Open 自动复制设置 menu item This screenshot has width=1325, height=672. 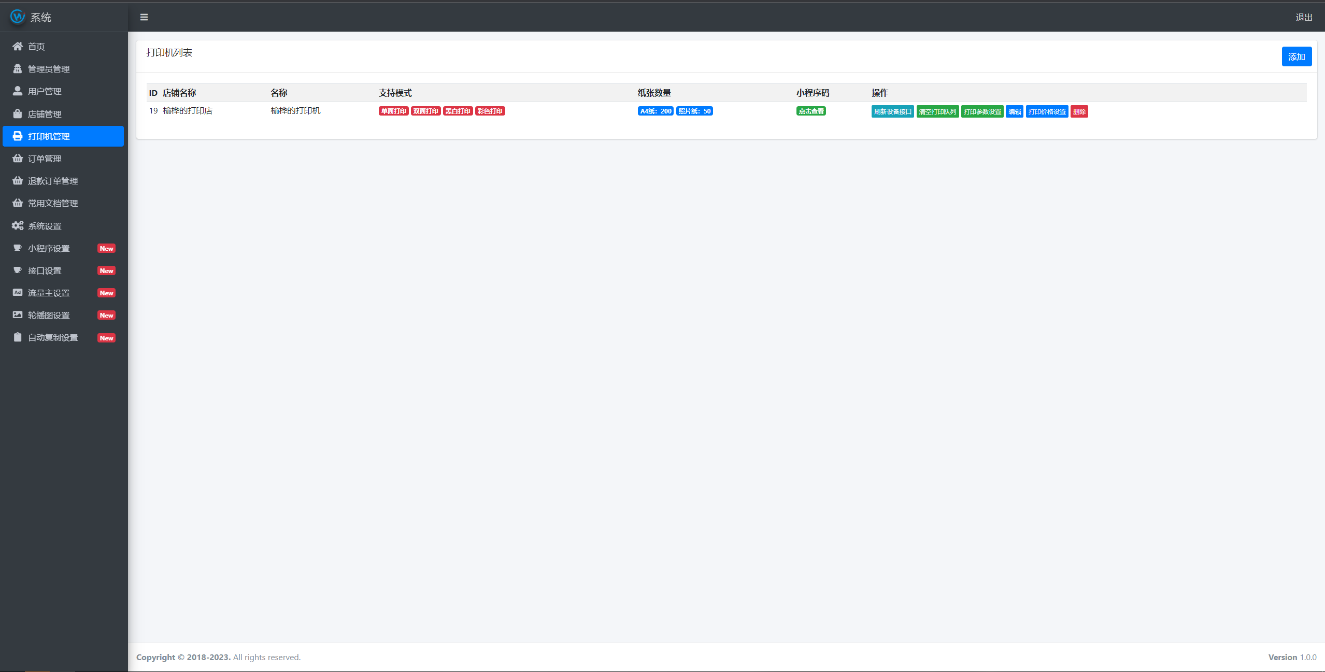pos(63,337)
